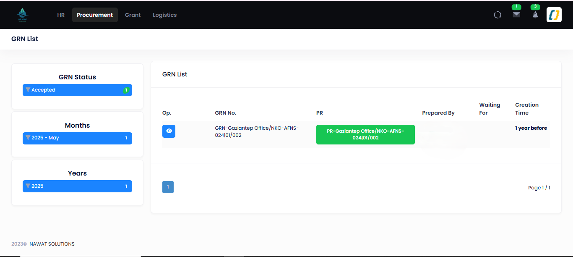Screen dimensions: 573x257
Task: Click the Years panel heading
Action: coord(77,173)
